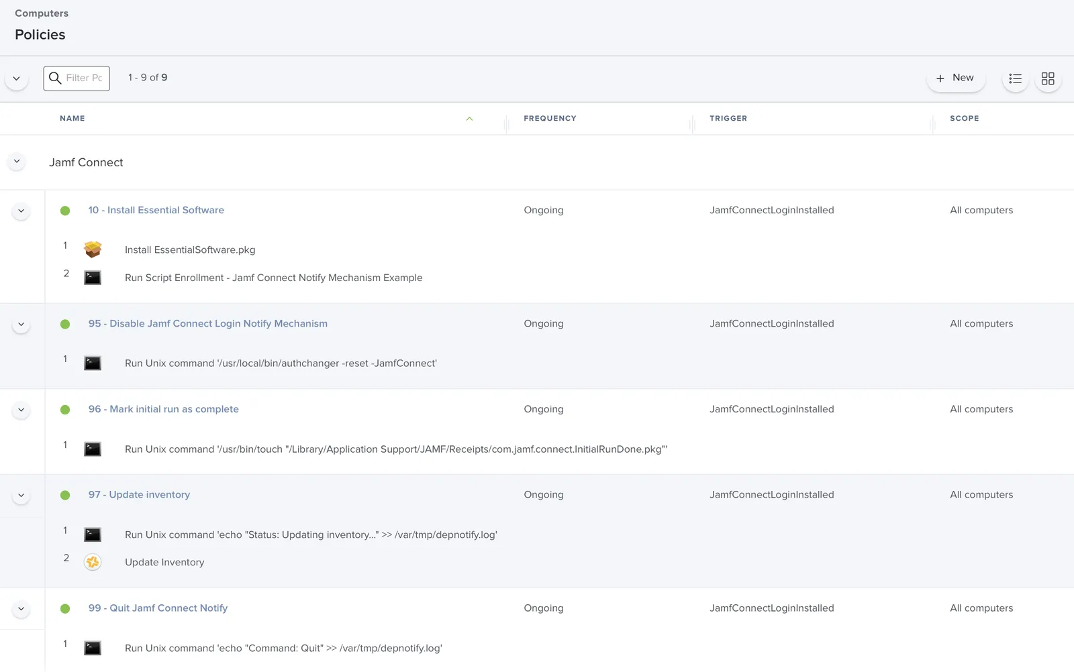The width and height of the screenshot is (1074, 672).
Task: Collapse the 95 - Disable Jamf Connect Login policy row
Action: click(21, 324)
